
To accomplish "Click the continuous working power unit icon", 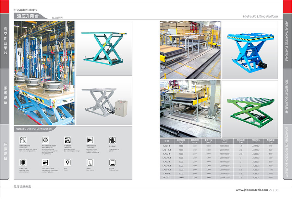I will (x=90, y=140).
